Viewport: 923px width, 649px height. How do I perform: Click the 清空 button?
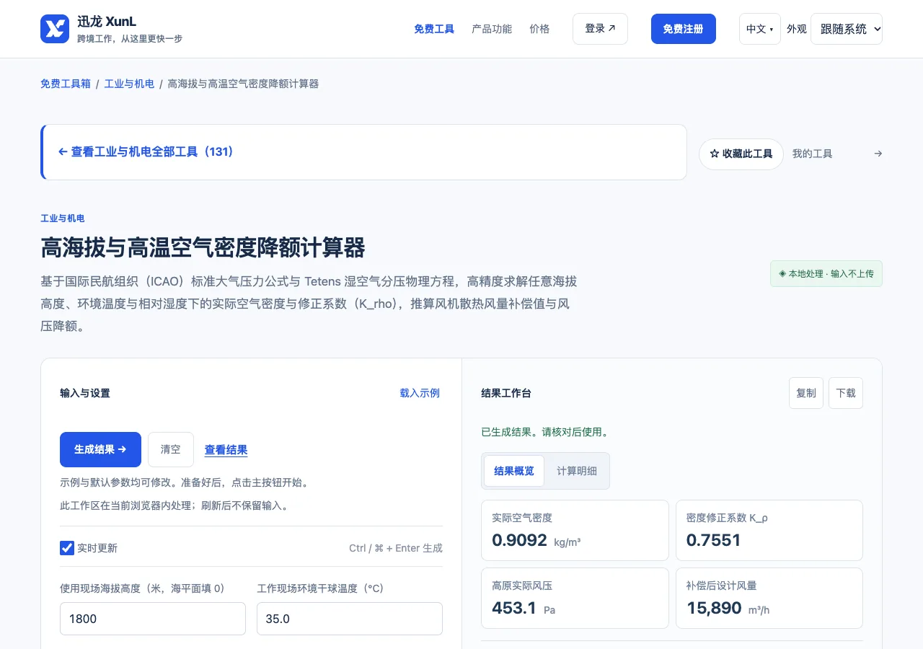pyautogui.click(x=171, y=449)
